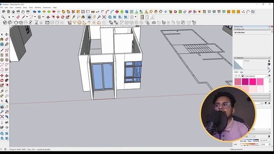Select the Rotate tool in left toolbar
The image size is (274, 154).
coord(2,80)
